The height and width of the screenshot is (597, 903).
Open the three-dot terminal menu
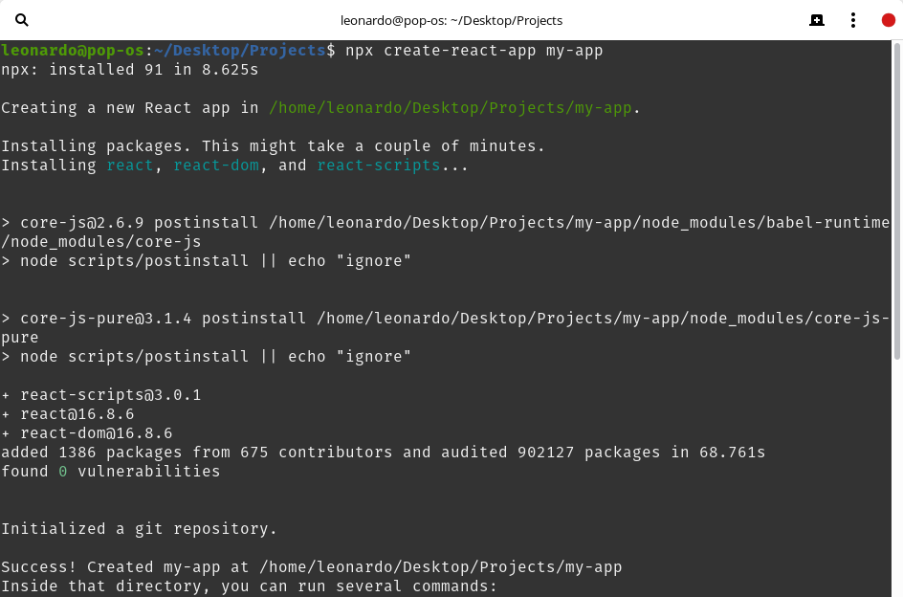click(x=852, y=20)
